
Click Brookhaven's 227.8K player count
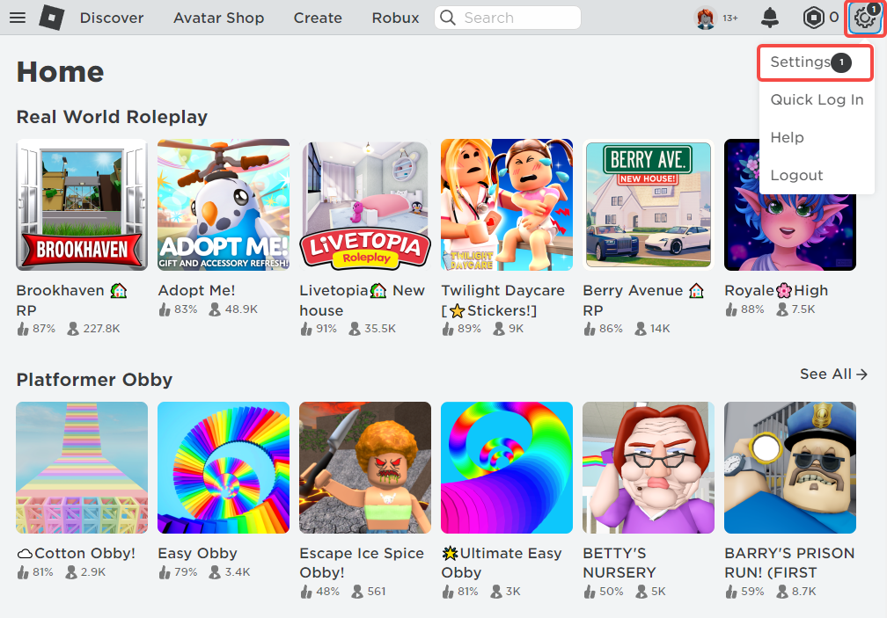[93, 328]
